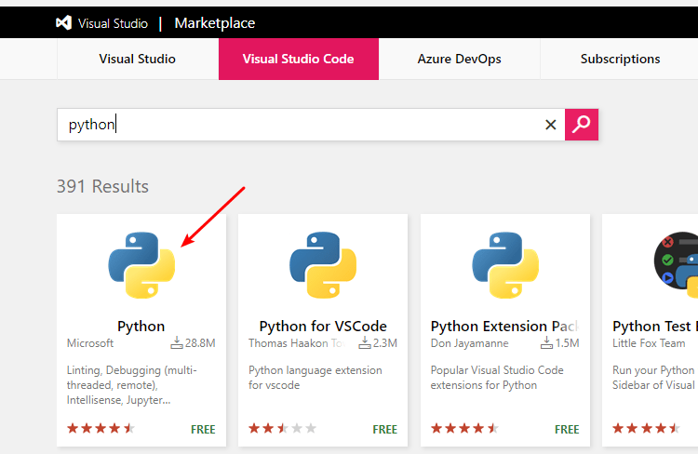This screenshot has width=698, height=454.
Task: Select the Visual Studio Code tab
Action: click(x=298, y=59)
